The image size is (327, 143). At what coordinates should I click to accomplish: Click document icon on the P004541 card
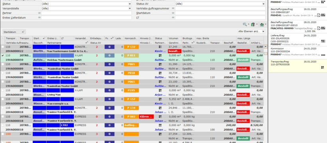[x=319, y=15]
